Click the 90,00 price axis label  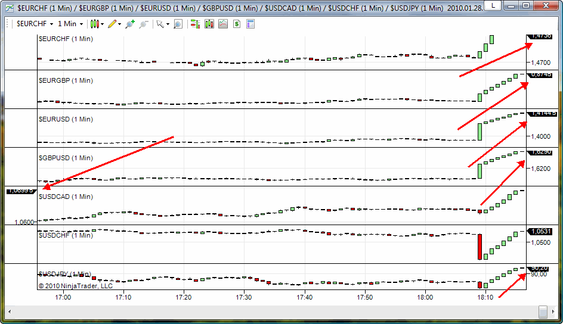tap(539, 274)
